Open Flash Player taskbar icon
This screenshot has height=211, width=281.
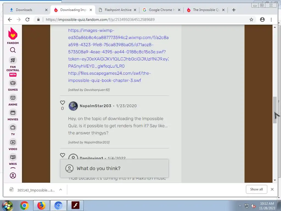pos(75,206)
